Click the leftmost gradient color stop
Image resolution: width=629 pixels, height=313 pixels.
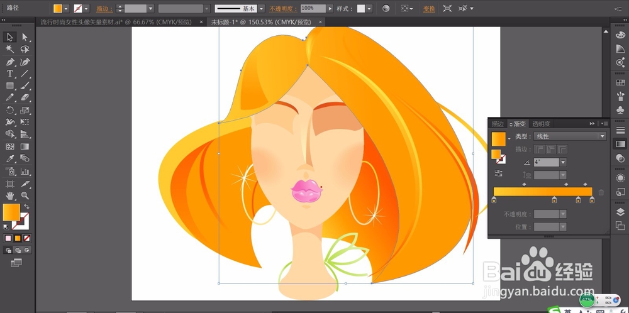[x=494, y=200]
